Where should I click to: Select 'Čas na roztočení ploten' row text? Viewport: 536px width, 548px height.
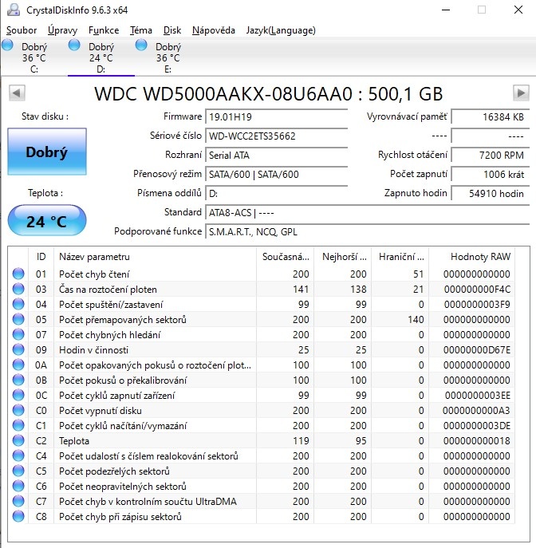tap(108, 290)
